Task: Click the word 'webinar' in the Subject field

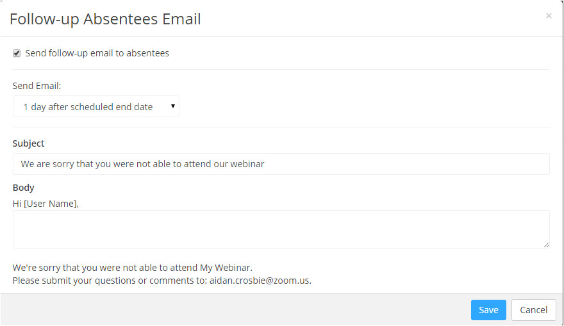Action: pos(247,164)
